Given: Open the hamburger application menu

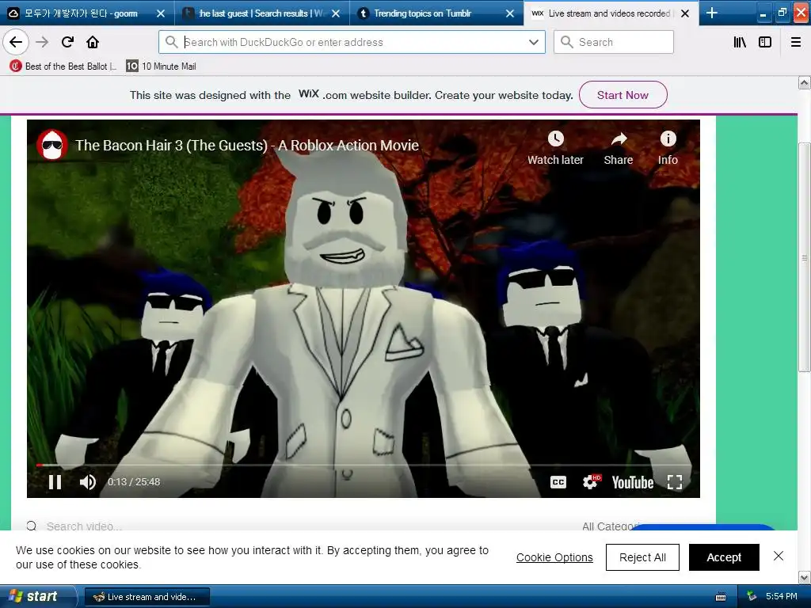Looking at the screenshot, I should [796, 42].
